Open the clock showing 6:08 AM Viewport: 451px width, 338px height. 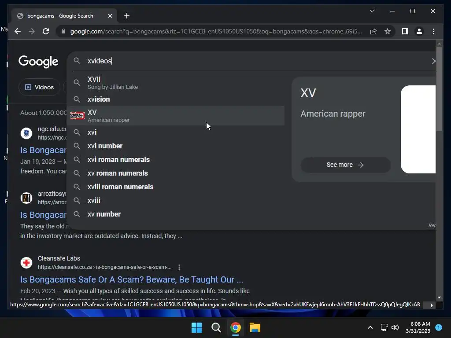pos(418,327)
